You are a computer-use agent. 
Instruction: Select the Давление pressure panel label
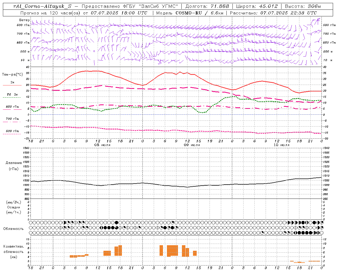(14, 163)
